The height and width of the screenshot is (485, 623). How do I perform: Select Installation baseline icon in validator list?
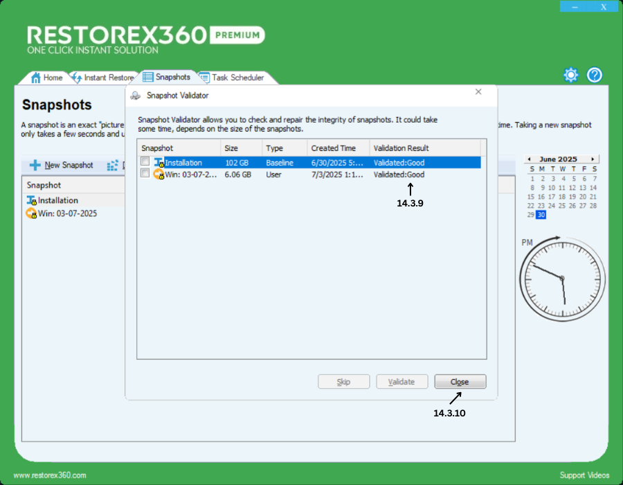[158, 163]
